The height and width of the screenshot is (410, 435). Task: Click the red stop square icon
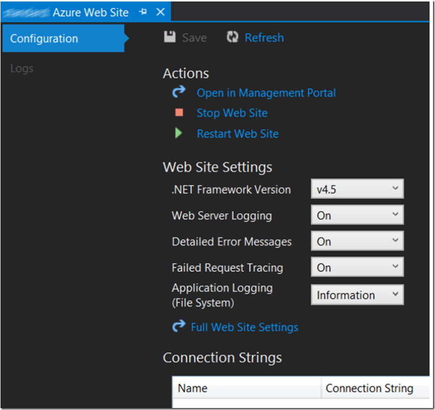[179, 113]
